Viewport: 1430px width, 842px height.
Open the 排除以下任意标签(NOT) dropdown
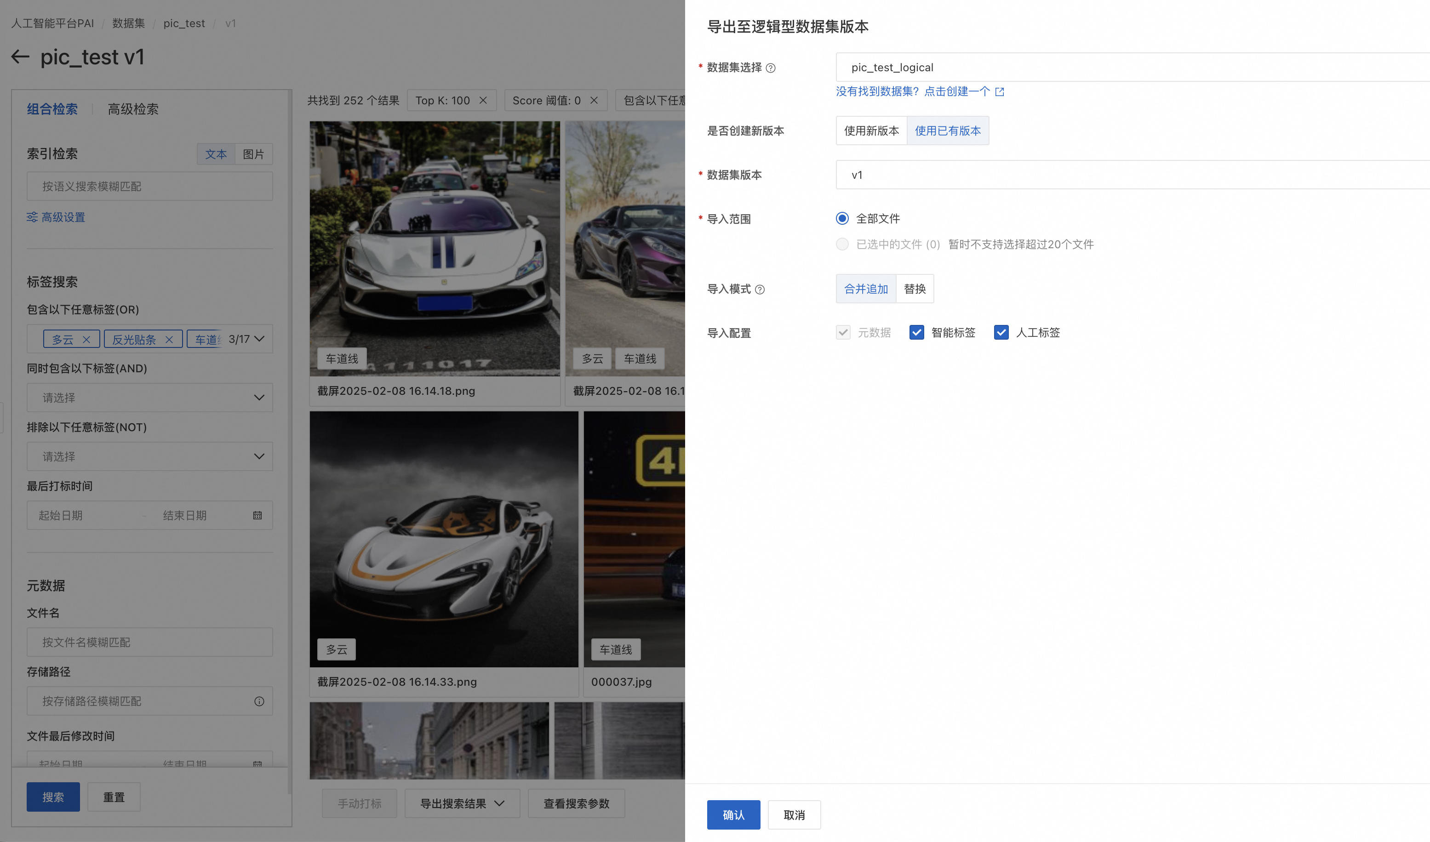pos(150,457)
